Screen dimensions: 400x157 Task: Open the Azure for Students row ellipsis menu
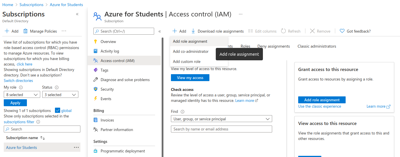[76, 147]
